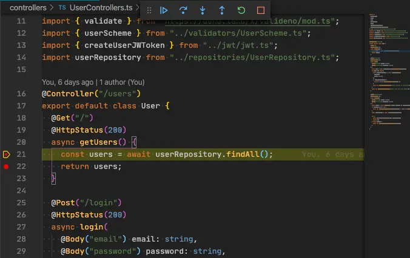Click the Step Over debug icon
Viewport: 410px width, 258px height.
coord(183,10)
